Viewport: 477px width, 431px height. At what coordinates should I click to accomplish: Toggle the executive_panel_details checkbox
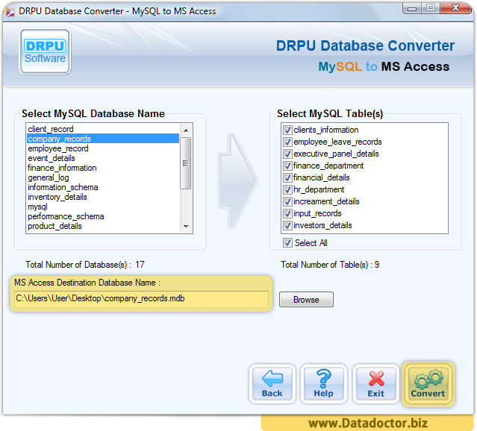tap(287, 154)
